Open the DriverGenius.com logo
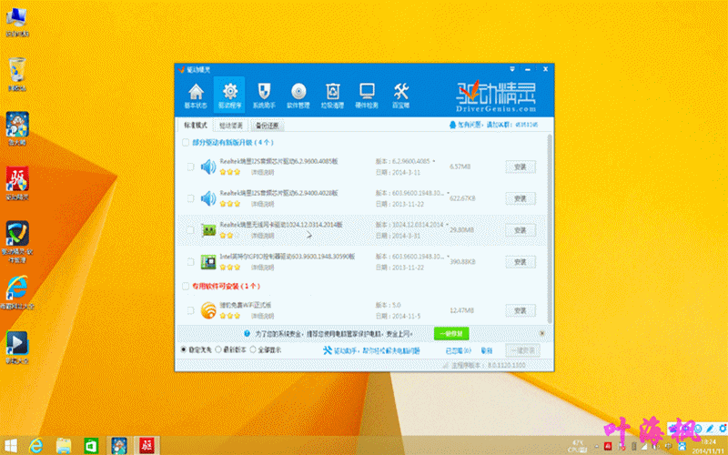 (496, 96)
